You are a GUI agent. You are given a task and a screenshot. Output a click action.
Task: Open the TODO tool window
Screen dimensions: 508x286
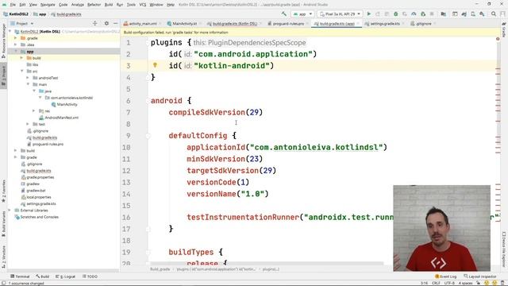click(x=90, y=276)
